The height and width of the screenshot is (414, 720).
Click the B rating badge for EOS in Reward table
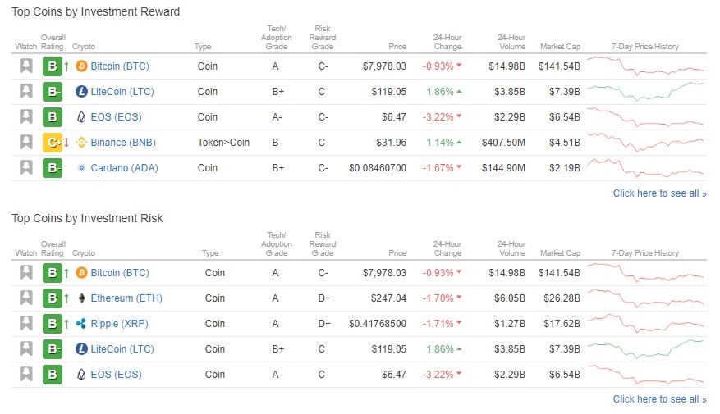tap(53, 117)
